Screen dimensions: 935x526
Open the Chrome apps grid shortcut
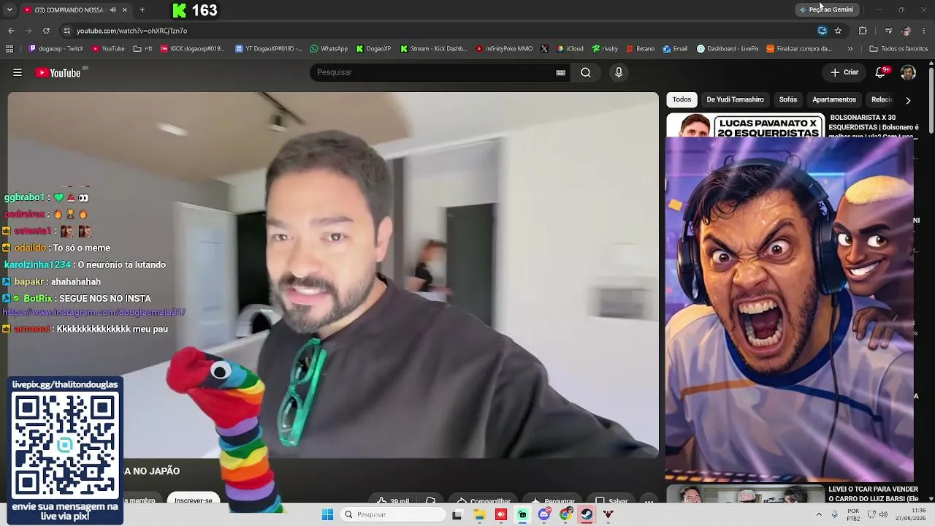point(9,49)
